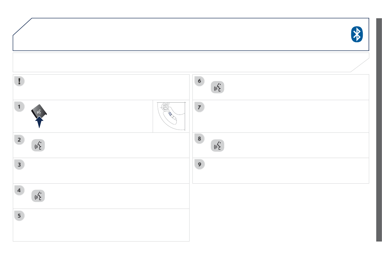382x254 pixels.
Task: Click the Bluetooth logo icon
Action: pos(356,34)
